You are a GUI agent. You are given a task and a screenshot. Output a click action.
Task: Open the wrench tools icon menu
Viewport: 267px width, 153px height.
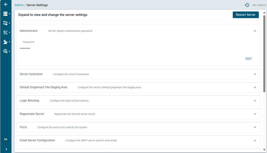6,33
